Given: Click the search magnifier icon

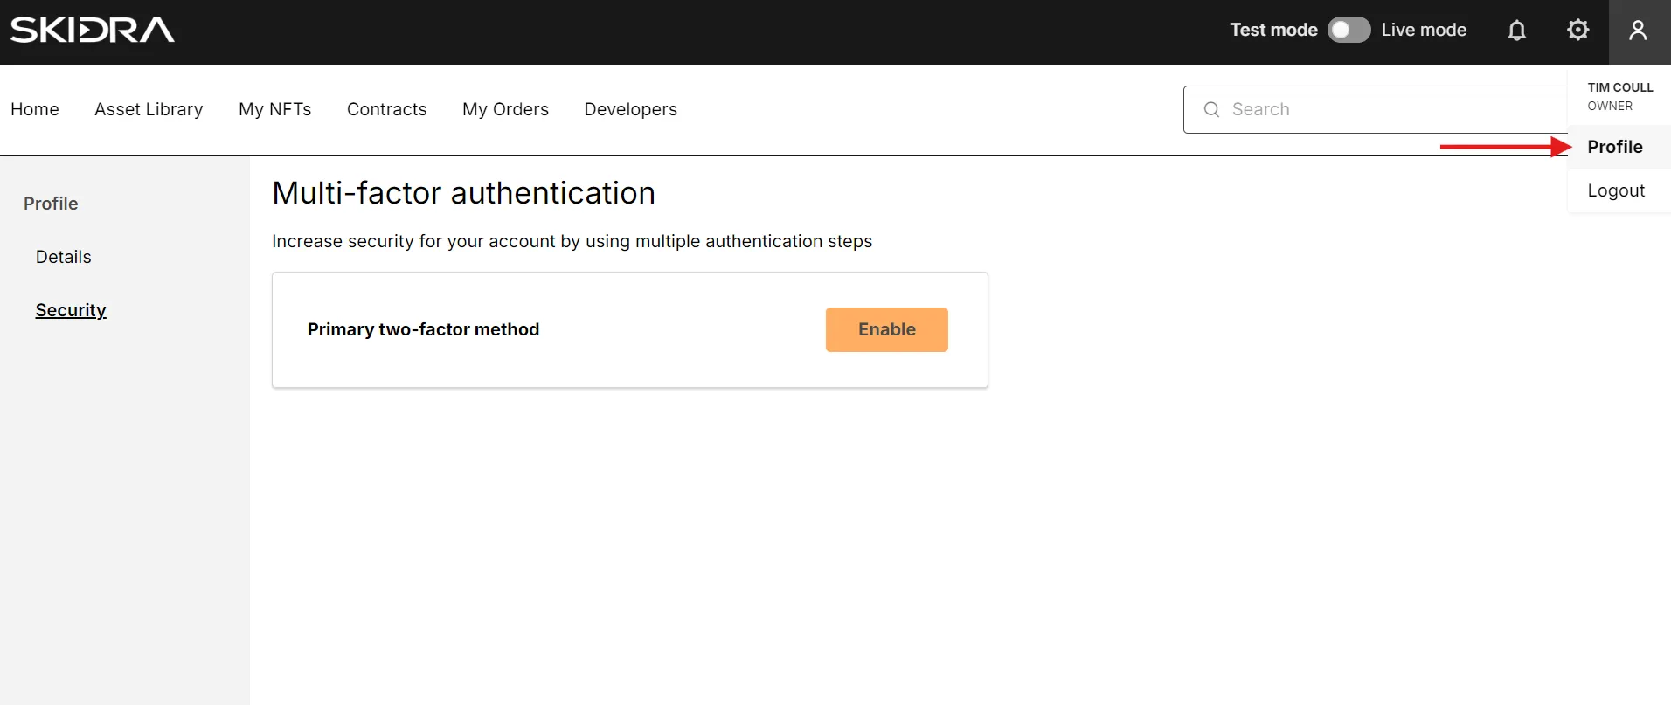Looking at the screenshot, I should (x=1211, y=109).
